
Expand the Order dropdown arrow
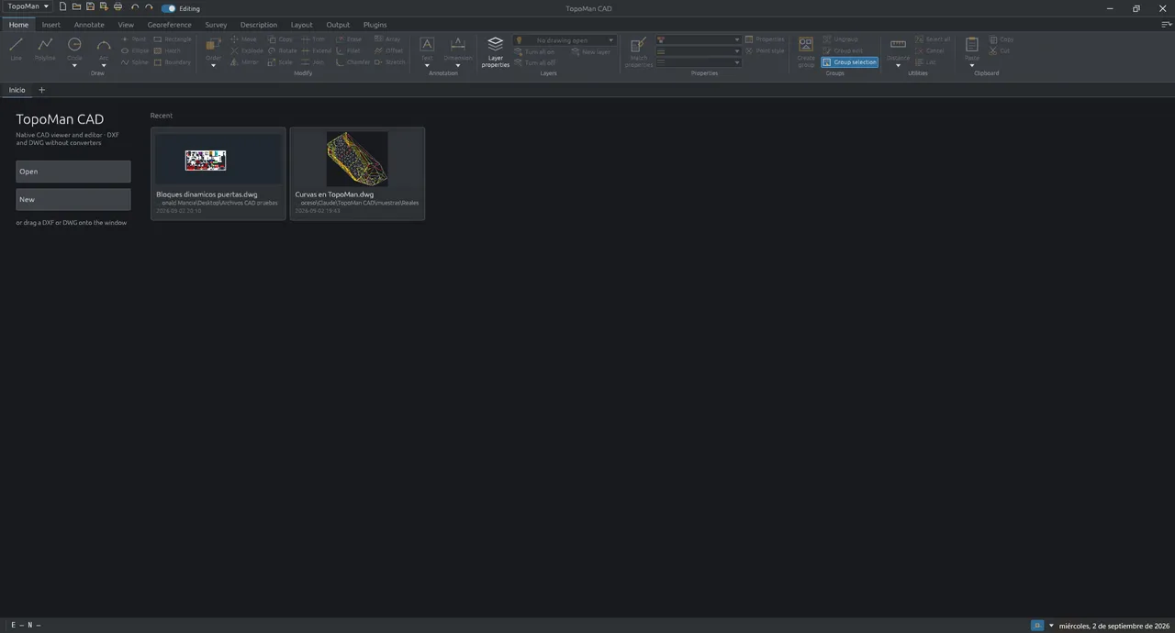213,65
